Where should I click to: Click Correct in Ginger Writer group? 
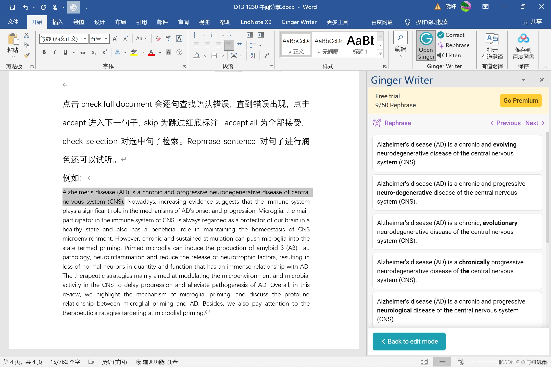(x=451, y=35)
